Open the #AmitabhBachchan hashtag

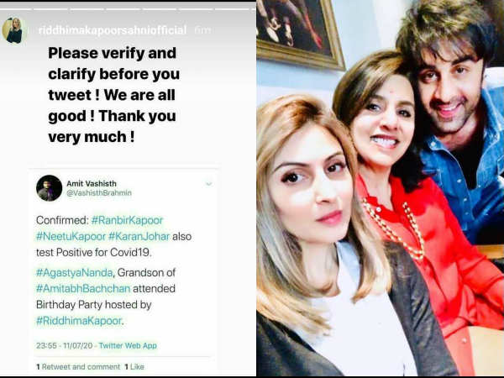pos(83,288)
